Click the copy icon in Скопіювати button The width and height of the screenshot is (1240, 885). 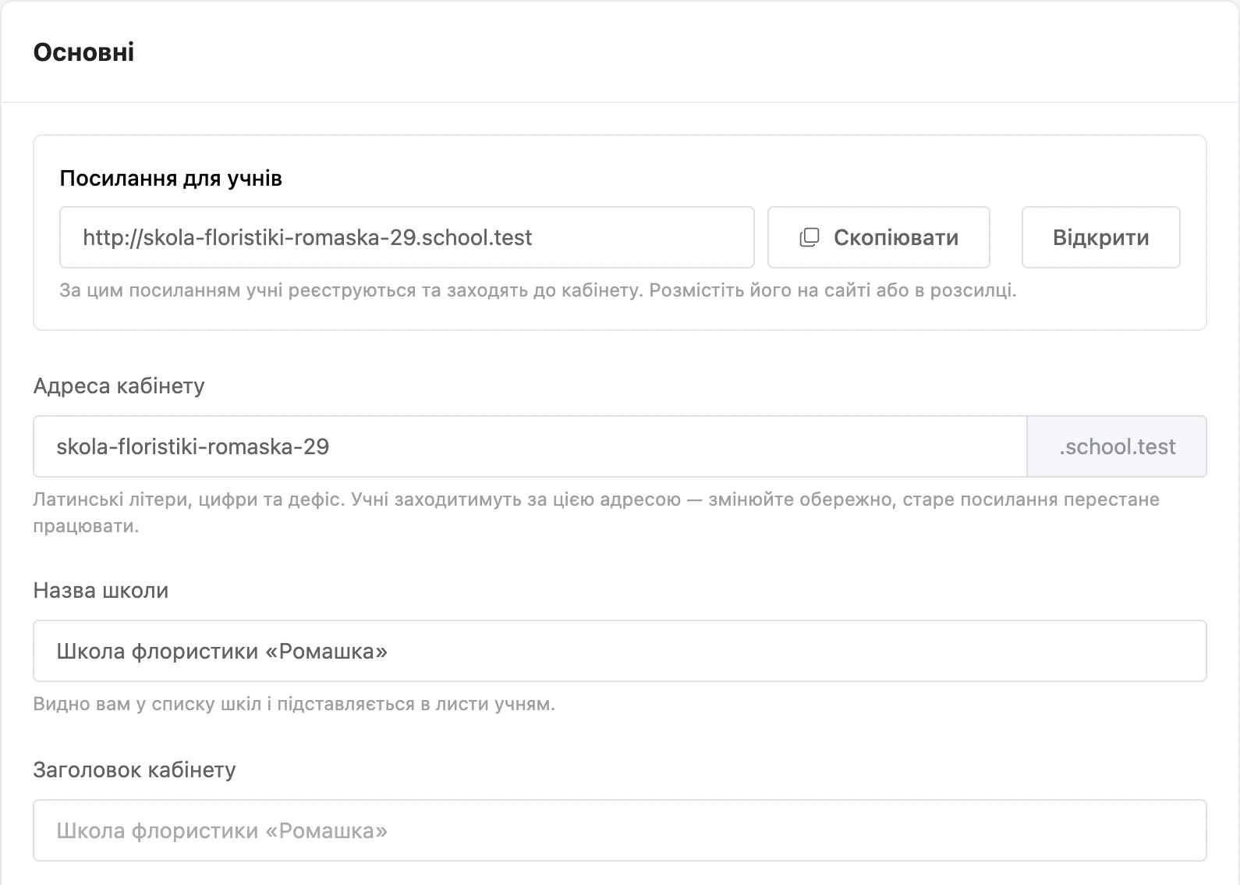click(810, 237)
